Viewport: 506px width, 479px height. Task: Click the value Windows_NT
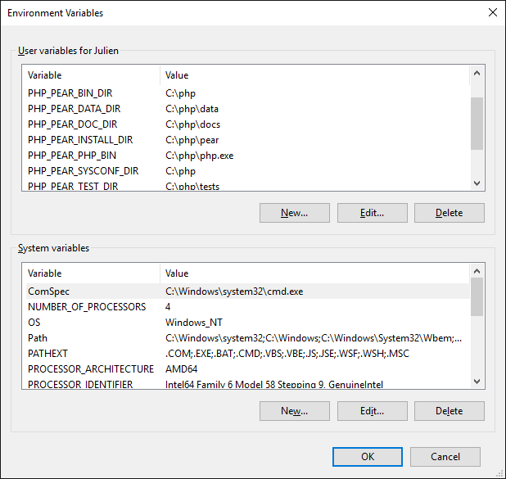coord(194,323)
